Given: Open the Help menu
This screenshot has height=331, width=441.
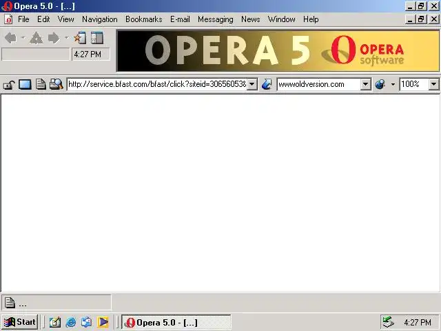Looking at the screenshot, I should (311, 19).
